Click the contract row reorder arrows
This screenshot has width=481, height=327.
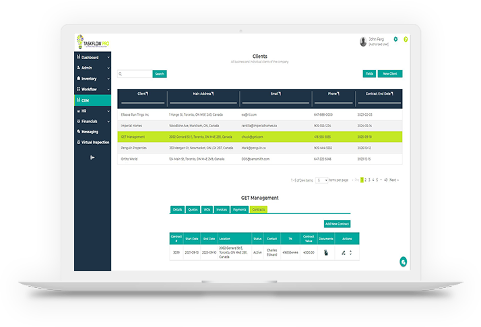[x=351, y=252]
